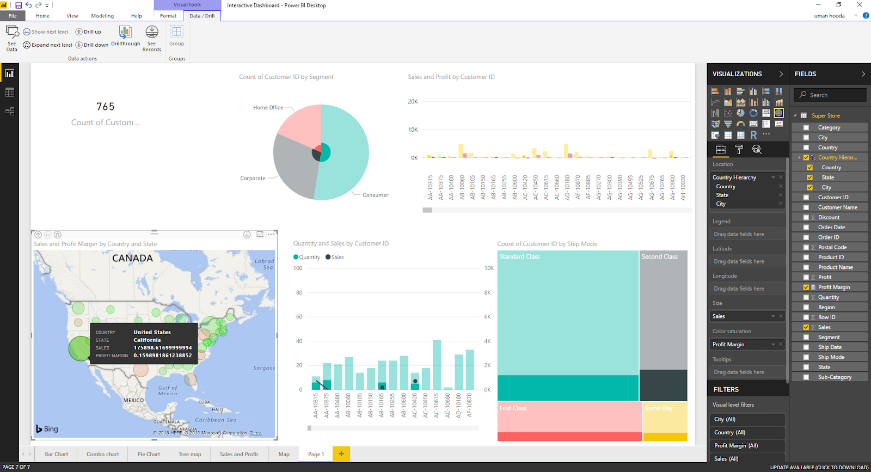Select the R script visual
Viewport: 871px width, 472px height.
pyautogui.click(x=753, y=135)
